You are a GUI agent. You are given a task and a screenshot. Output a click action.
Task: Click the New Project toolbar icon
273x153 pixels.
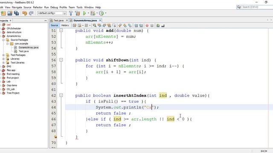click(3, 13)
